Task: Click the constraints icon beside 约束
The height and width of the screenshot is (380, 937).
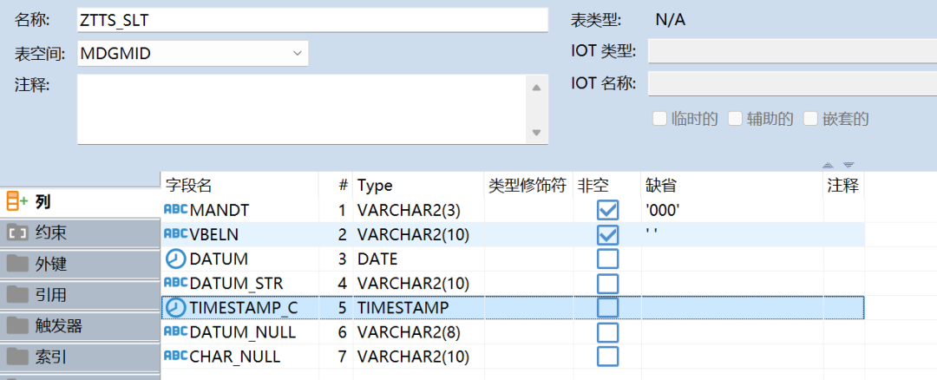Action: (x=17, y=233)
